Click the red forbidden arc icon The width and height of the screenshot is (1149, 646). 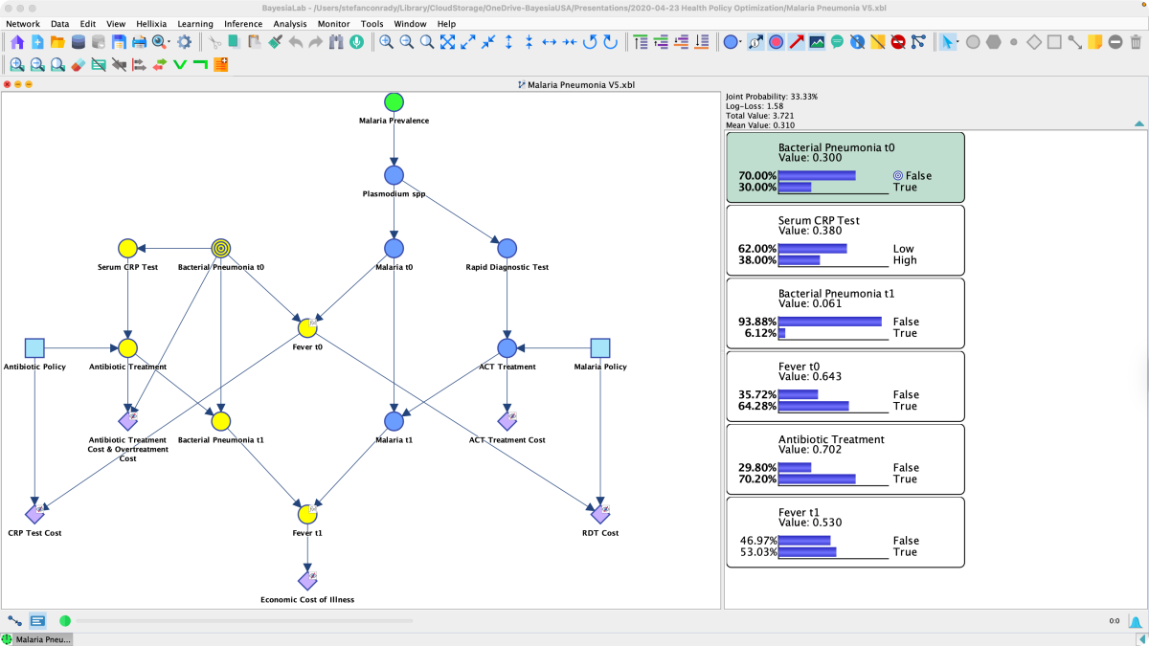[x=898, y=42]
